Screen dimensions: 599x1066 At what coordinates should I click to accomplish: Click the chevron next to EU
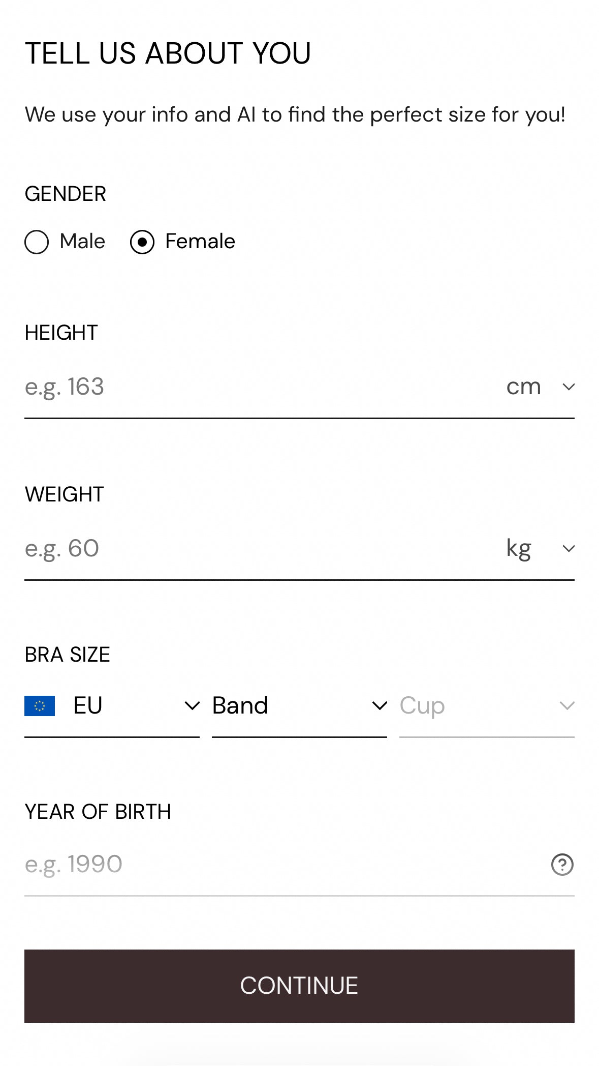point(192,706)
